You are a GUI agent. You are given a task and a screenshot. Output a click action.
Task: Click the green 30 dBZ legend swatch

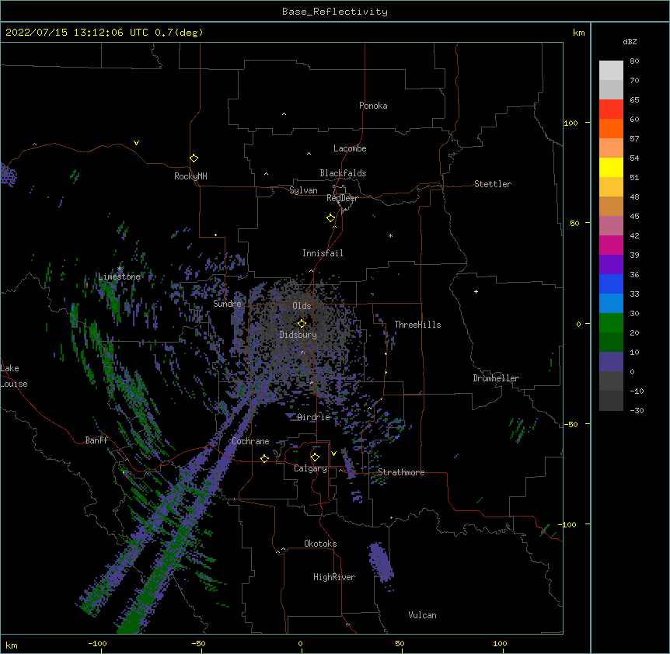pyautogui.click(x=611, y=323)
